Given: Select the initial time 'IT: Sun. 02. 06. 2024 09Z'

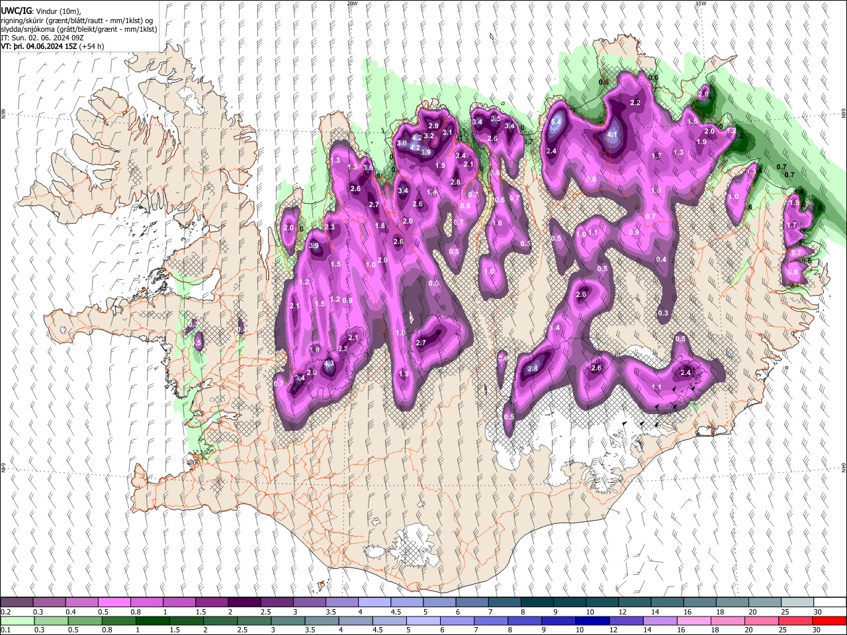Looking at the screenshot, I should click(x=42, y=38).
